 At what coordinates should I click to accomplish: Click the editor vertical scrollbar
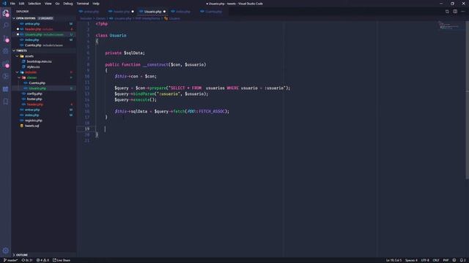coord(468,100)
